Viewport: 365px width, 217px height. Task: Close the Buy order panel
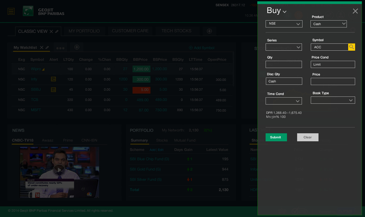coord(355,11)
